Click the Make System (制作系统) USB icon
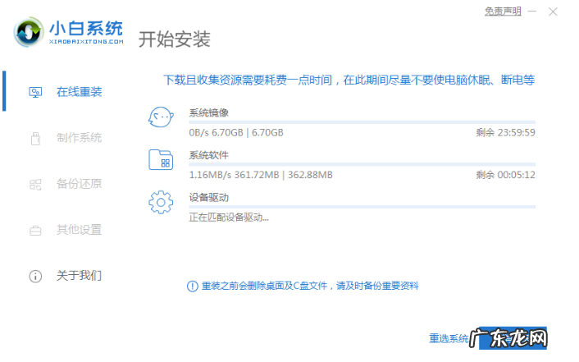 pyautogui.click(x=35, y=137)
